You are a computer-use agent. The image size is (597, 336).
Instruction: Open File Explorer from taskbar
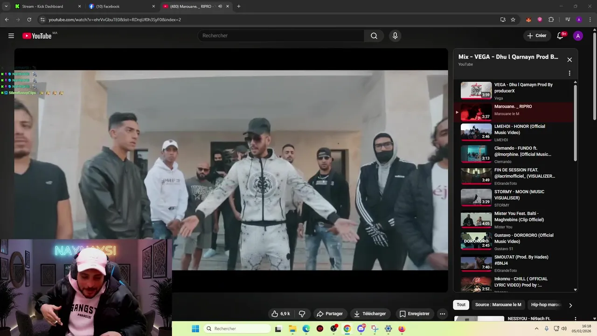292,329
